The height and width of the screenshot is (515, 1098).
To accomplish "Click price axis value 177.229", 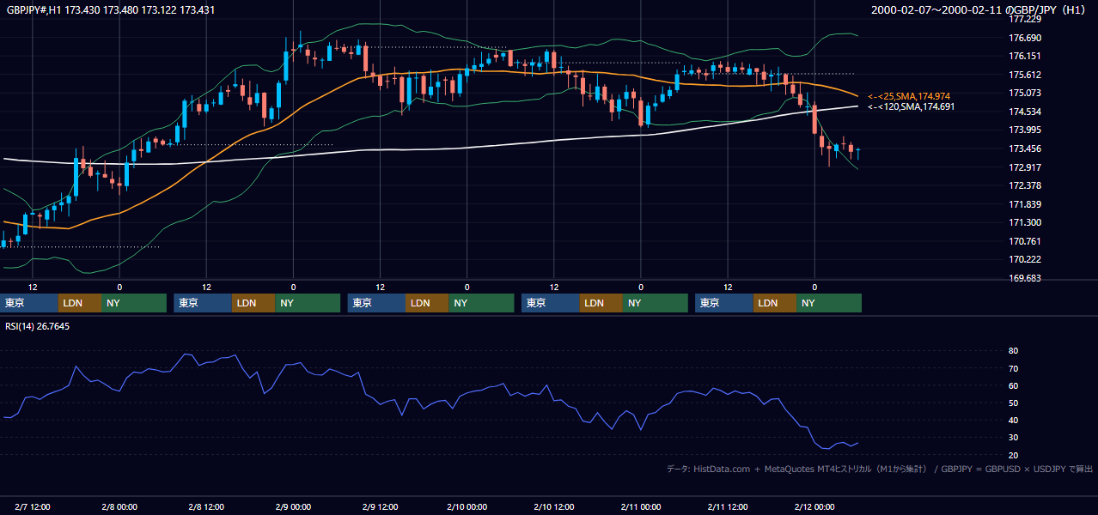I will pyautogui.click(x=1025, y=20).
